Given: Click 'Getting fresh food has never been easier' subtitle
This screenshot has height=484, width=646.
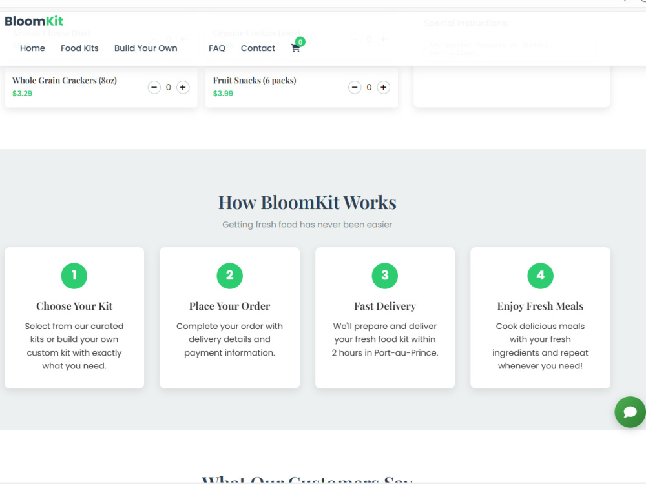Looking at the screenshot, I should pyautogui.click(x=307, y=225).
